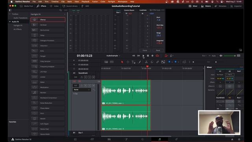The image size is (252, 142).
Task: Open the Playback menu
Action: tap(85, 2)
